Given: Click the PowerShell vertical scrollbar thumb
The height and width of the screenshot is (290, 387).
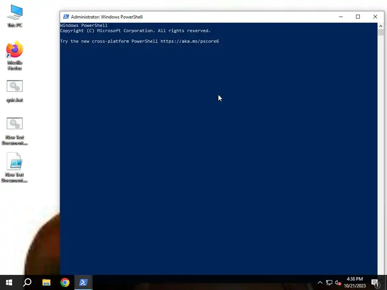Looking at the screenshot, I should tap(381, 32).
